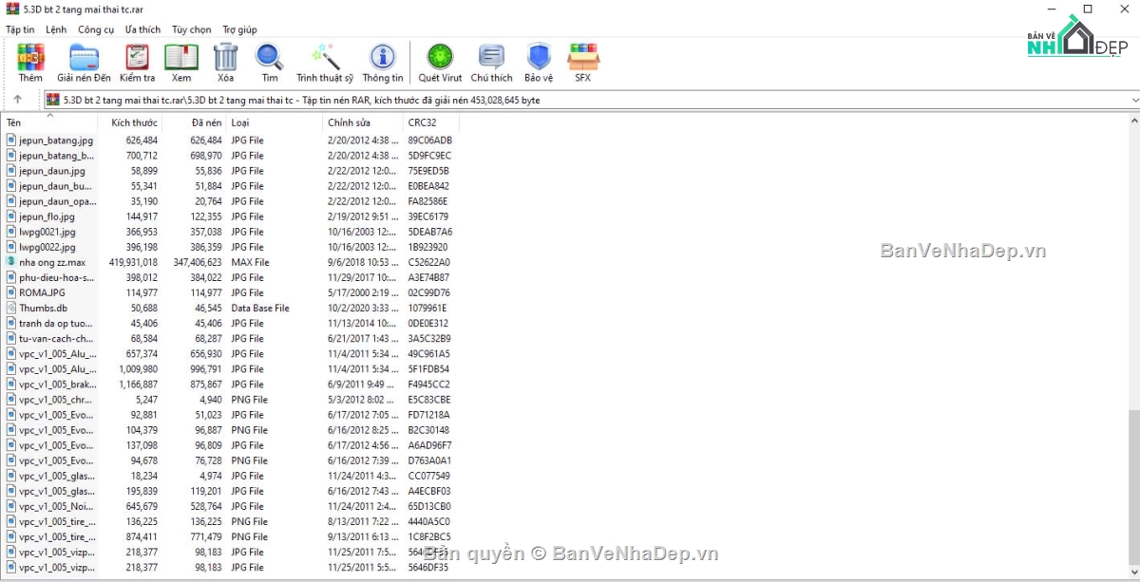This screenshot has height=582, width=1140.
Task: Click the Giải nén Đến extract icon
Action: click(x=84, y=63)
